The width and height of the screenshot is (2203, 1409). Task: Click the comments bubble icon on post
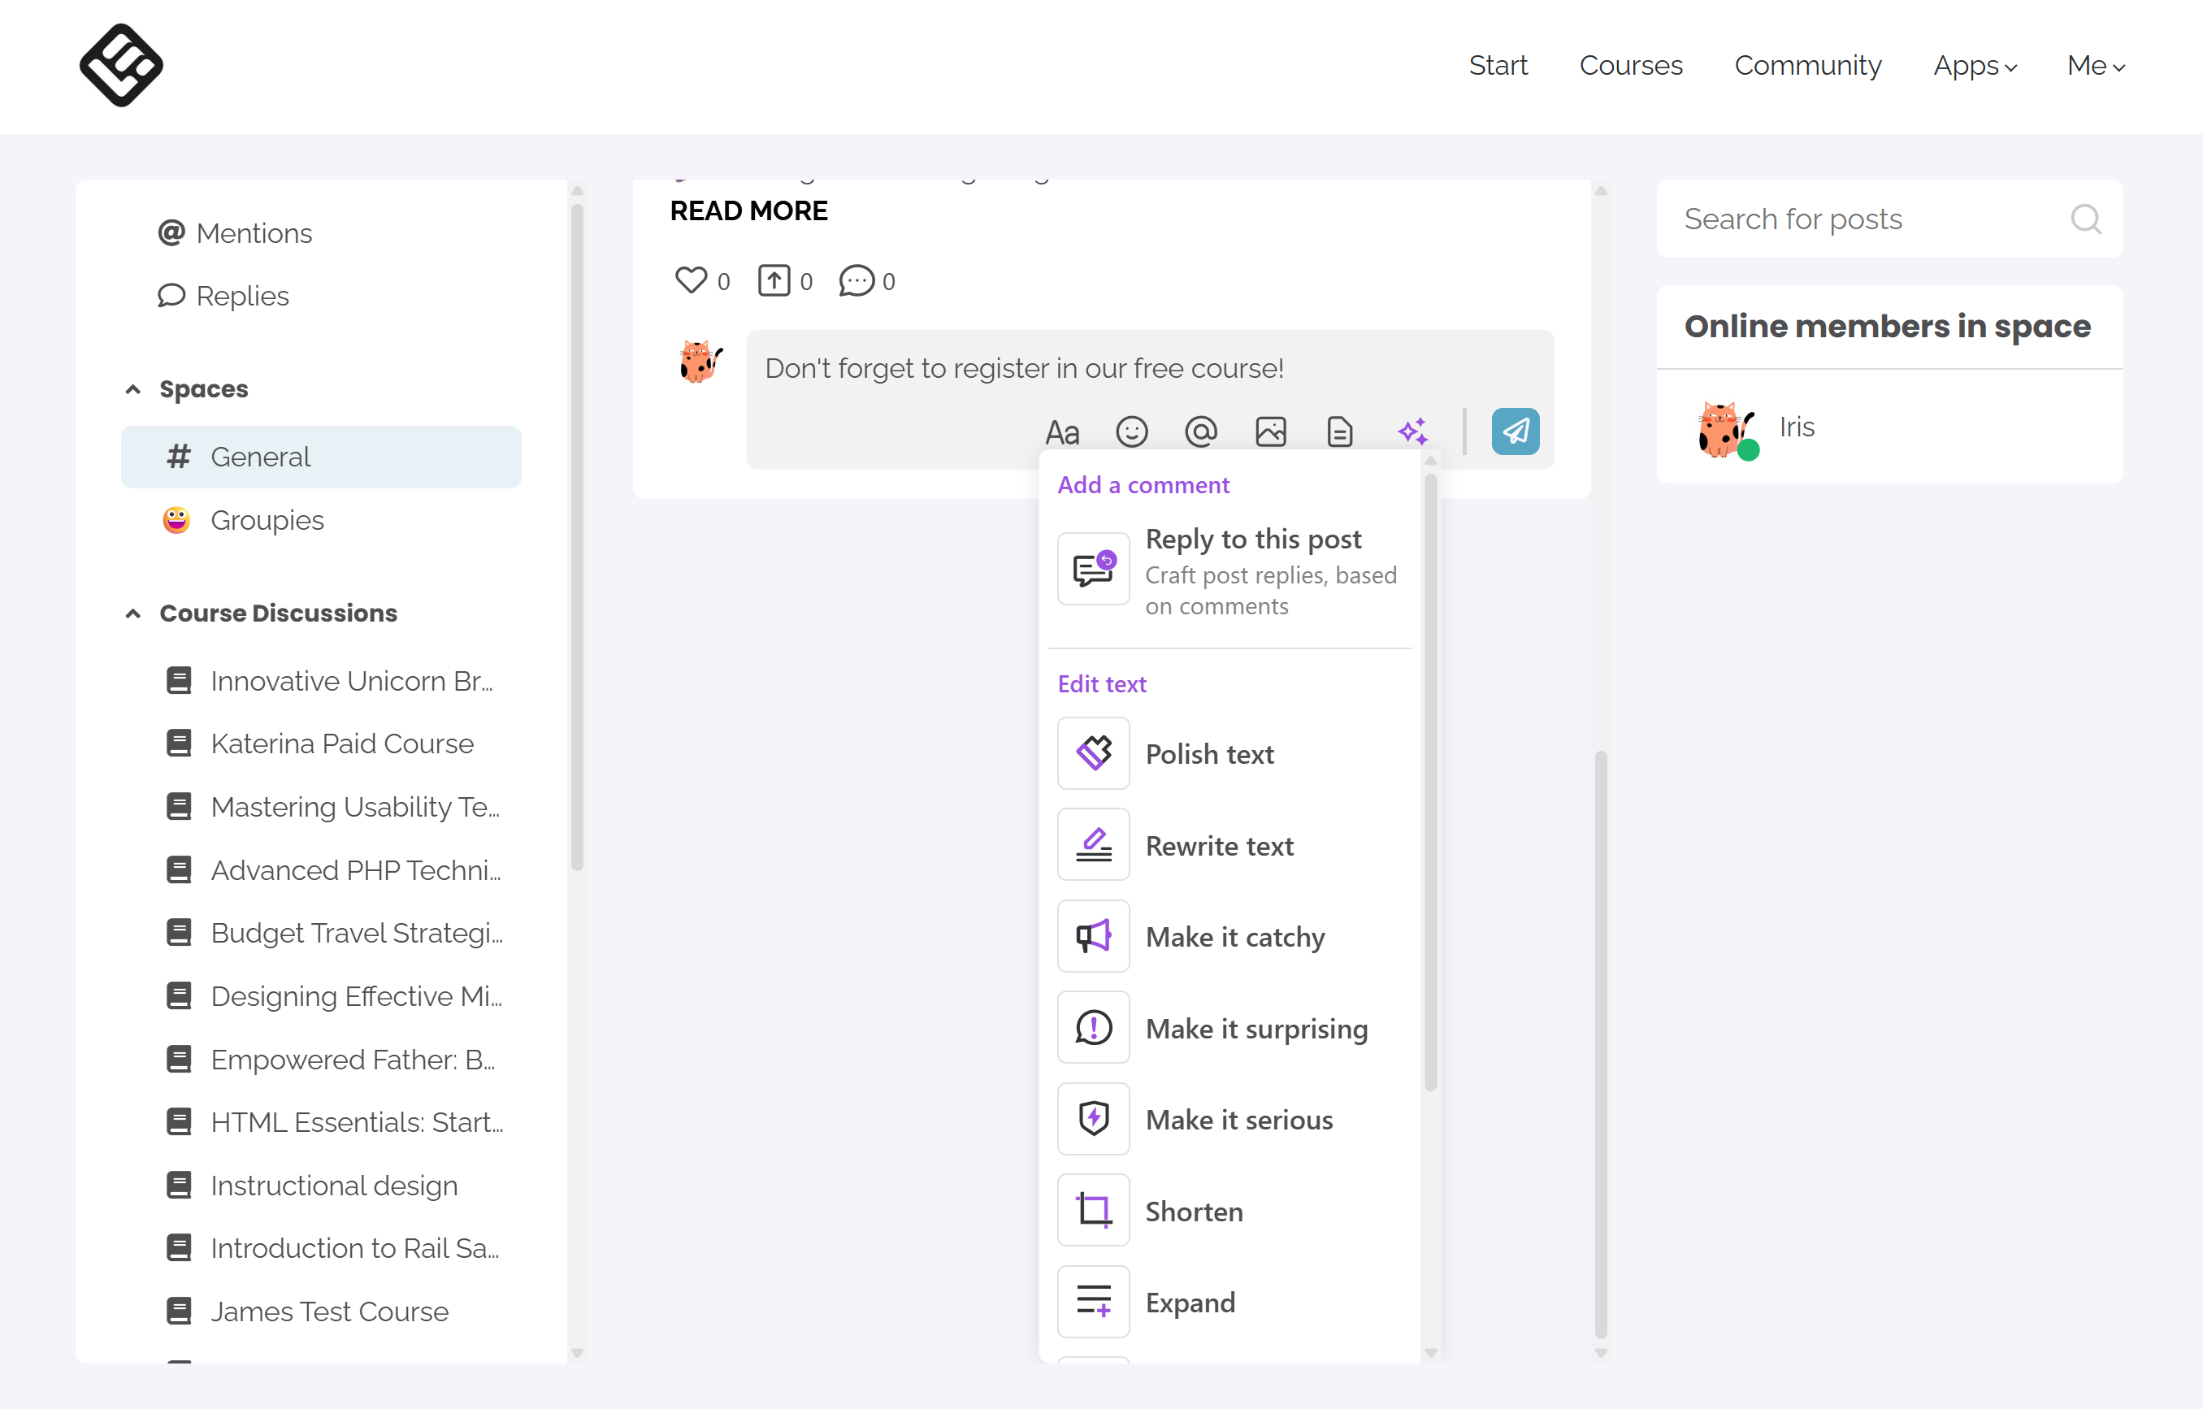click(856, 280)
